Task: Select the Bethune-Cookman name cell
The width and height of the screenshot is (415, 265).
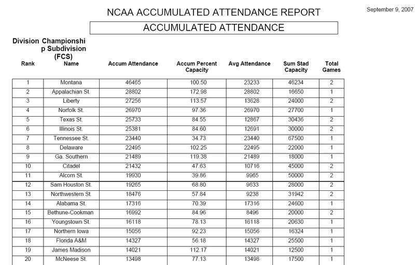Action: 71,212
